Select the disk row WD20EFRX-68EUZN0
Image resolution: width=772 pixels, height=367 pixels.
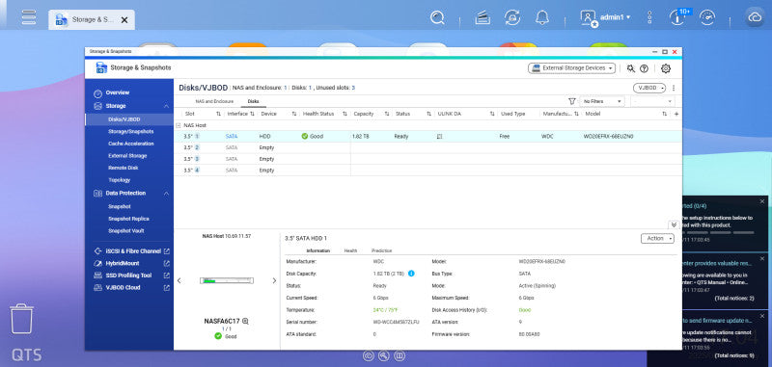tap(427, 137)
